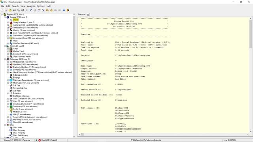Select Class Hierarchy in tree

click(x=19, y=133)
